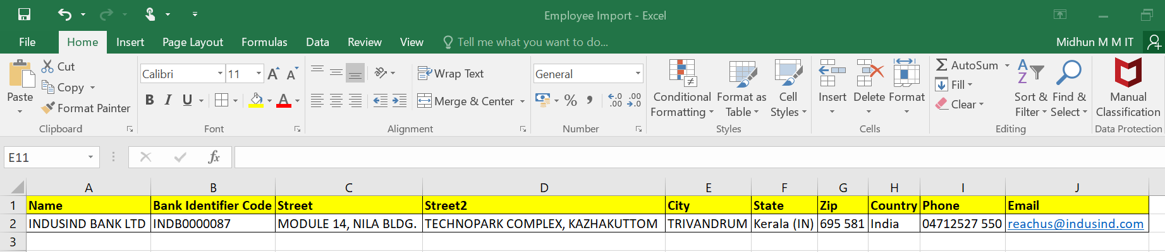The width and height of the screenshot is (1165, 252).
Task: Toggle Italic formatting
Action: pyautogui.click(x=168, y=100)
